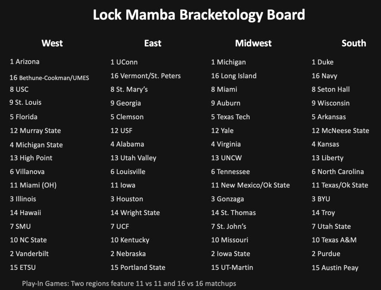Viewport: 381px width, 290px height.
Task: Click the Midwest region heading
Action: 253,43
